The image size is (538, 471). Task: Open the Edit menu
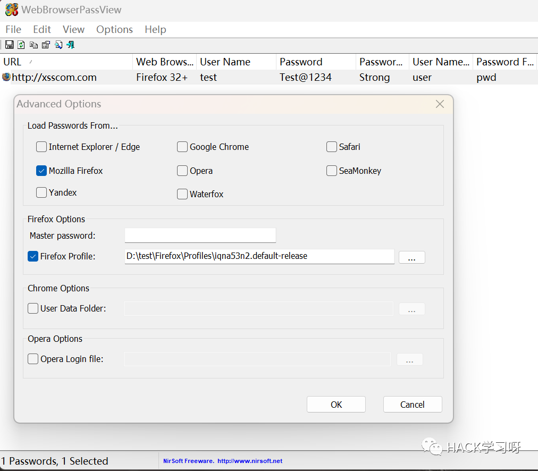42,29
